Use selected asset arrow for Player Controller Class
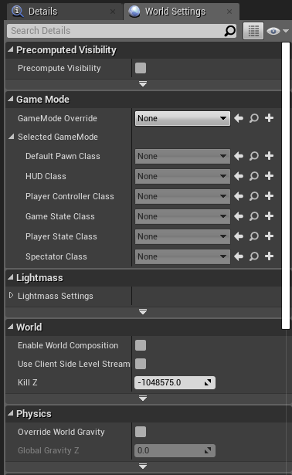The width and height of the screenshot is (292, 475). tap(239, 196)
